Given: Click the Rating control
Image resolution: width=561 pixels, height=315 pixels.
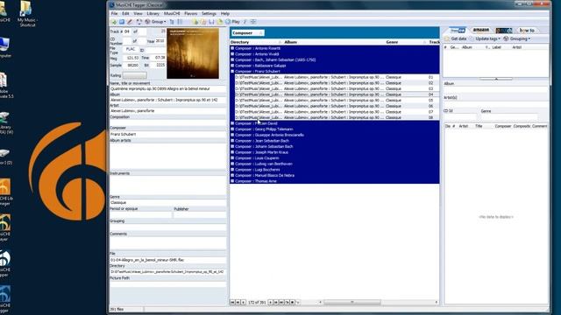Looking at the screenshot, I should click(134, 75).
